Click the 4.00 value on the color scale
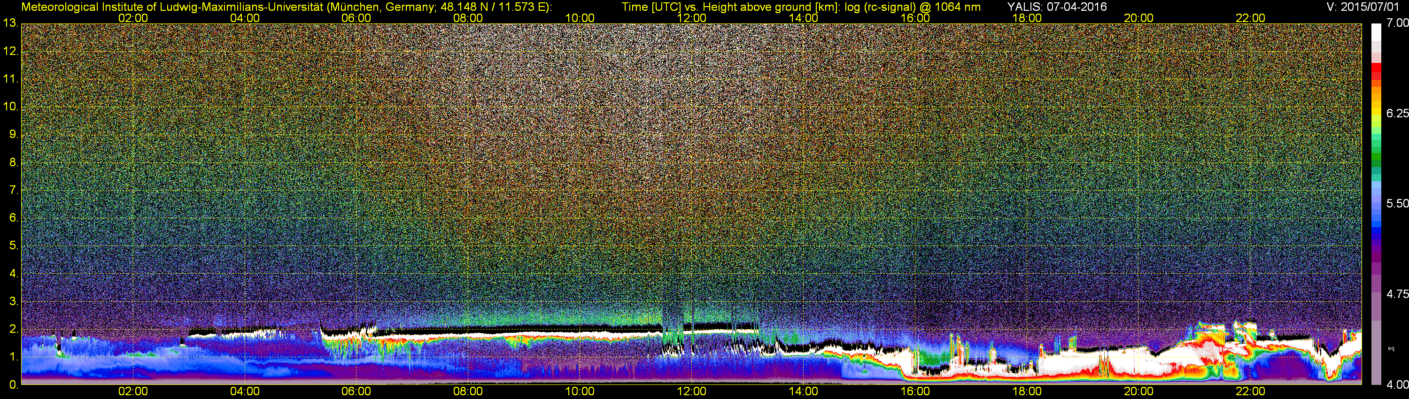The image size is (1409, 399). pos(1398,384)
